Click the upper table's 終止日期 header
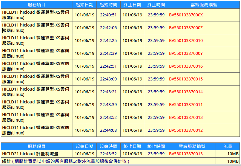 tap(132, 5)
